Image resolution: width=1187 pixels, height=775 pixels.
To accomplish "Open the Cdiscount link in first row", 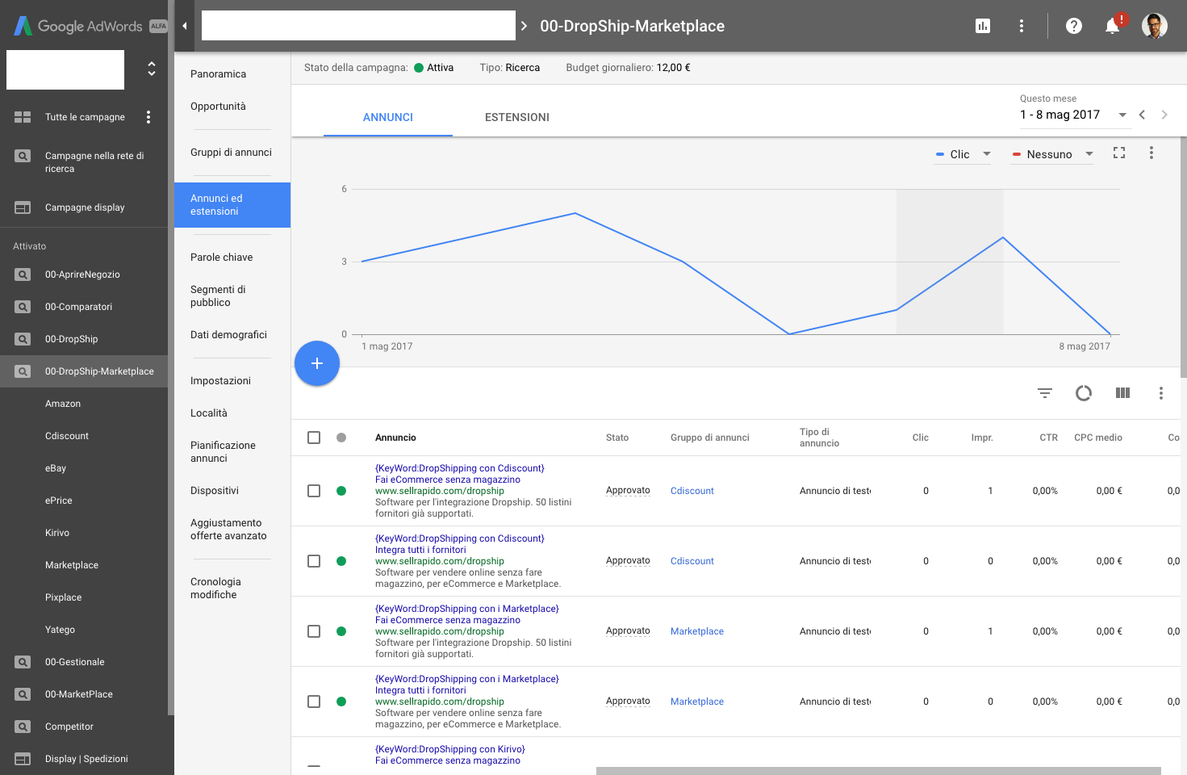I will (x=692, y=491).
